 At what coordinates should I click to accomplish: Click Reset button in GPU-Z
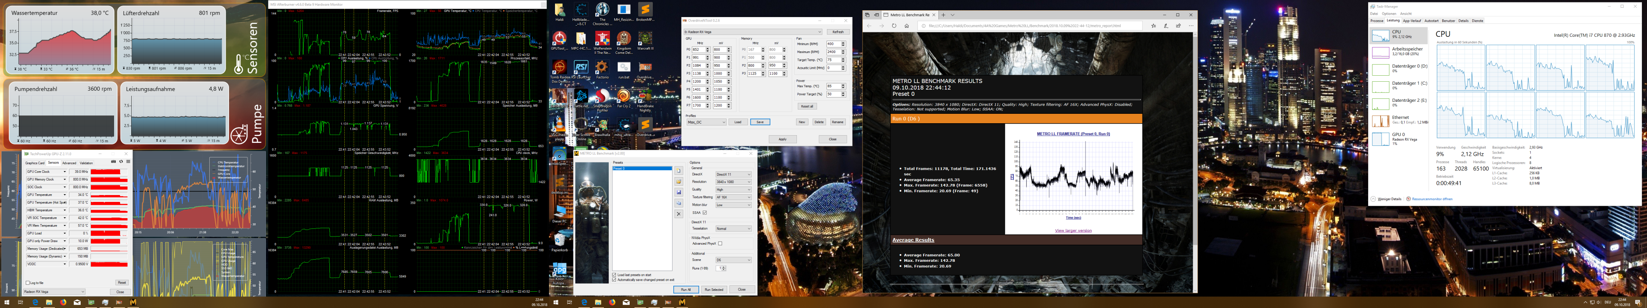[x=121, y=282]
